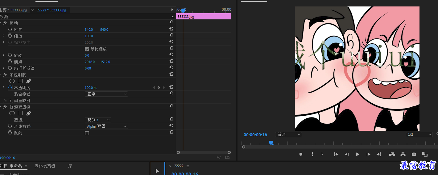The height and width of the screenshot is (175, 438).
Task: Toggle fx switch for 轨道遮罩键 effect
Action: point(5,107)
